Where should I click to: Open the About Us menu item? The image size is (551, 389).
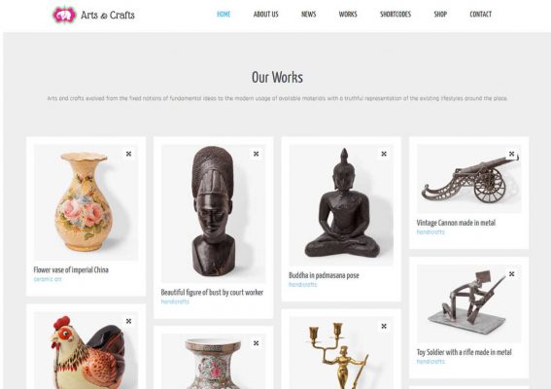(x=265, y=15)
